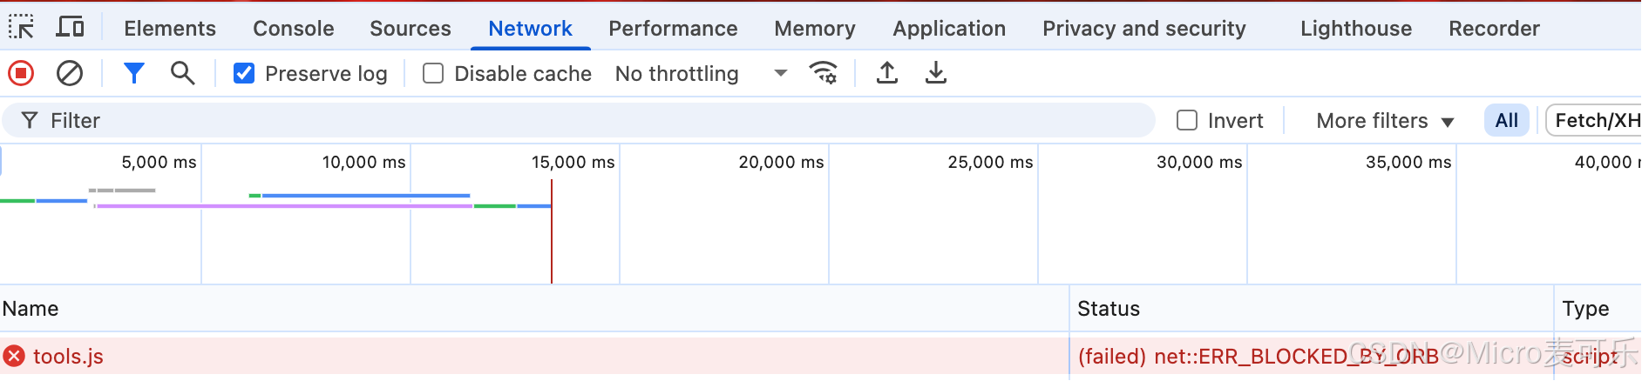Import a HAR file with the upload icon

pos(887,74)
